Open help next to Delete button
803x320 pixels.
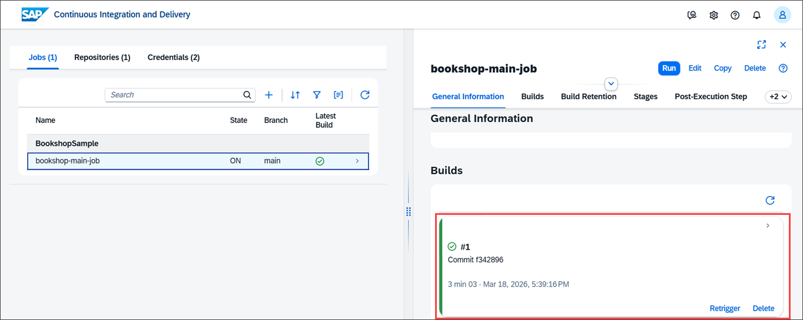pyautogui.click(x=783, y=68)
